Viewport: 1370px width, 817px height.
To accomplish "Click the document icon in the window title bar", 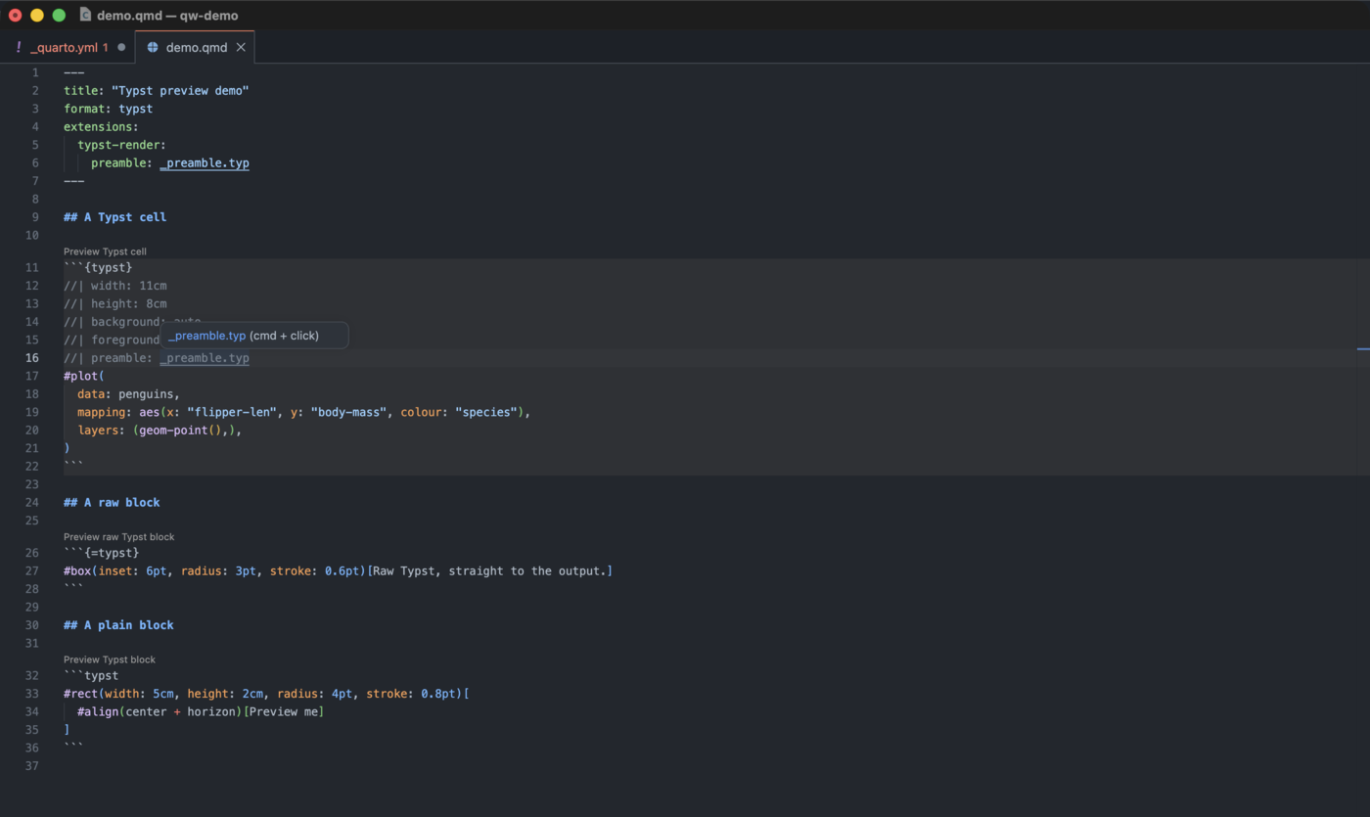I will [x=85, y=15].
